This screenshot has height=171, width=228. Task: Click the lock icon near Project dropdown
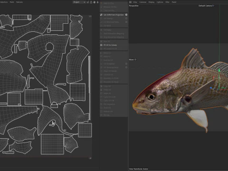coord(91,2)
